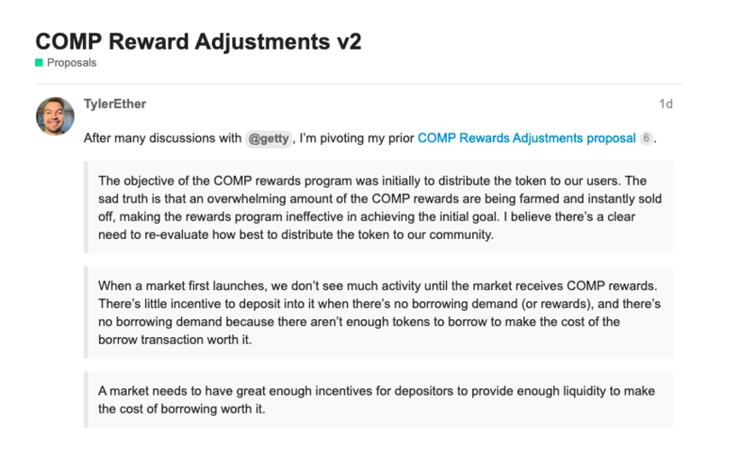Select the Proposals category label
The height and width of the screenshot is (456, 746).
71,62
